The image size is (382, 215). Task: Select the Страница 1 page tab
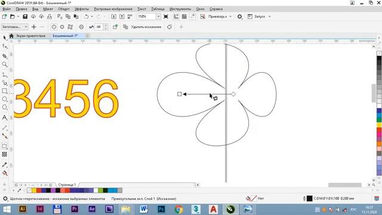(67, 185)
